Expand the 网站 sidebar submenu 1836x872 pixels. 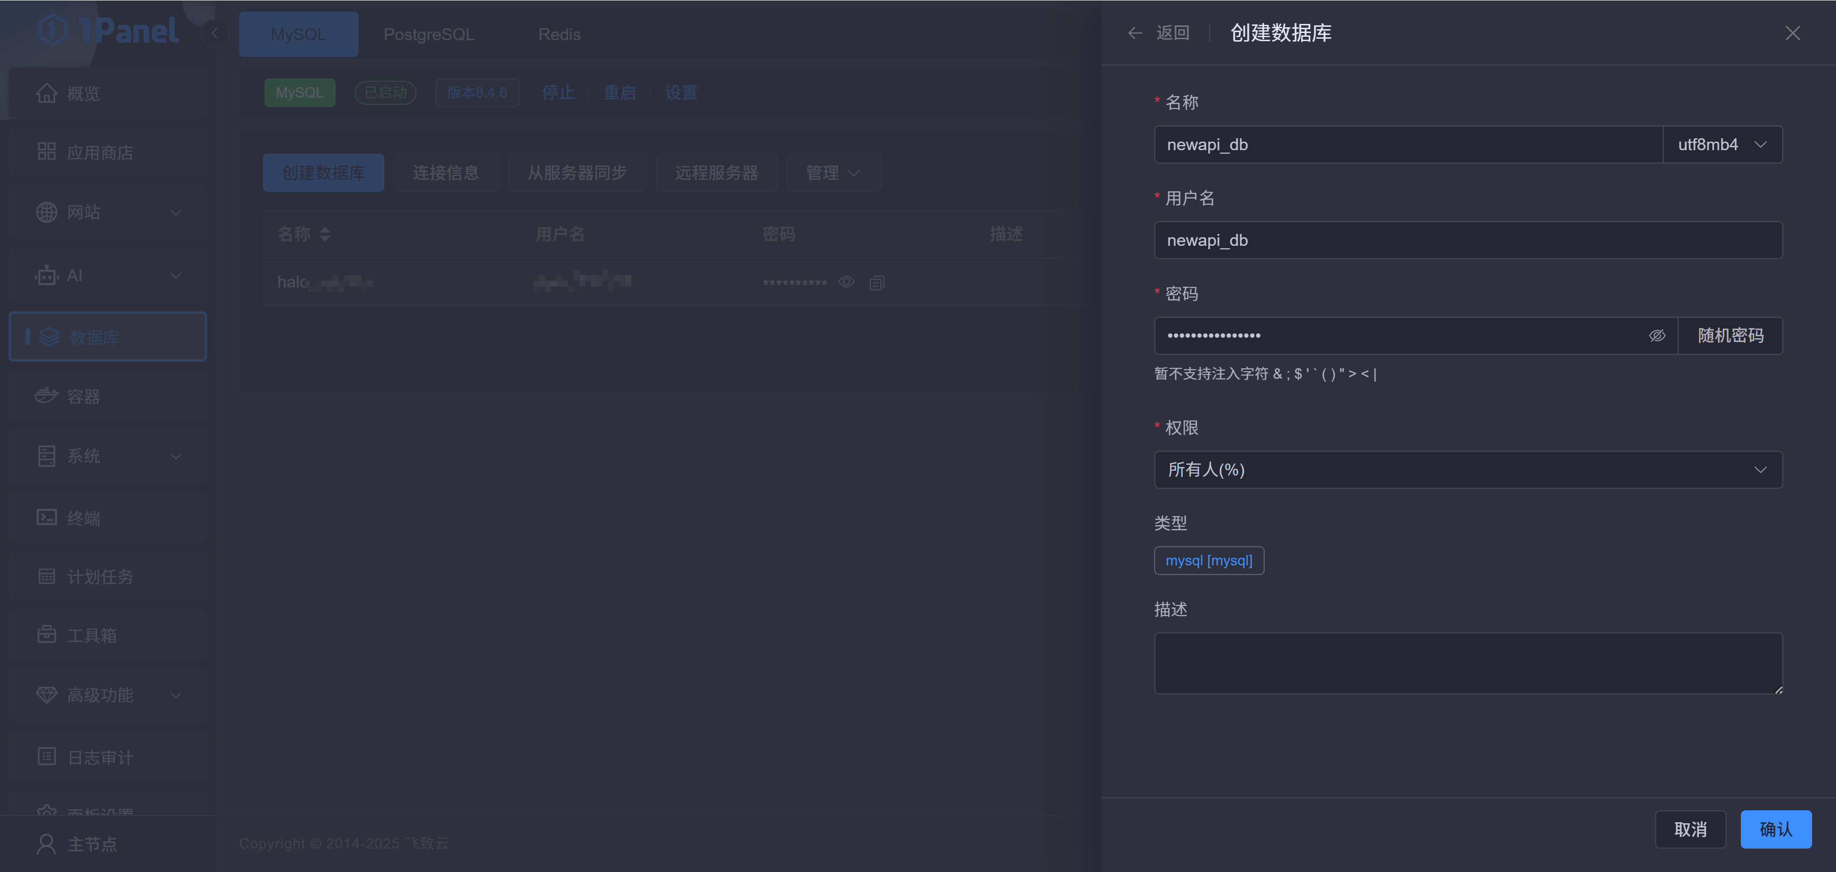175,212
